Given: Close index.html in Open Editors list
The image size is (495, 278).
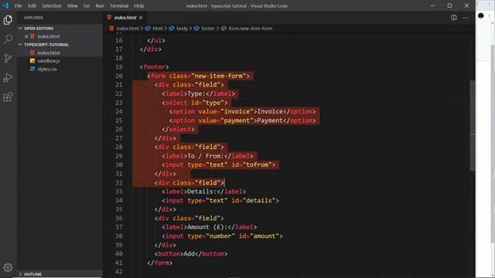Looking at the screenshot, I should pos(26,36).
